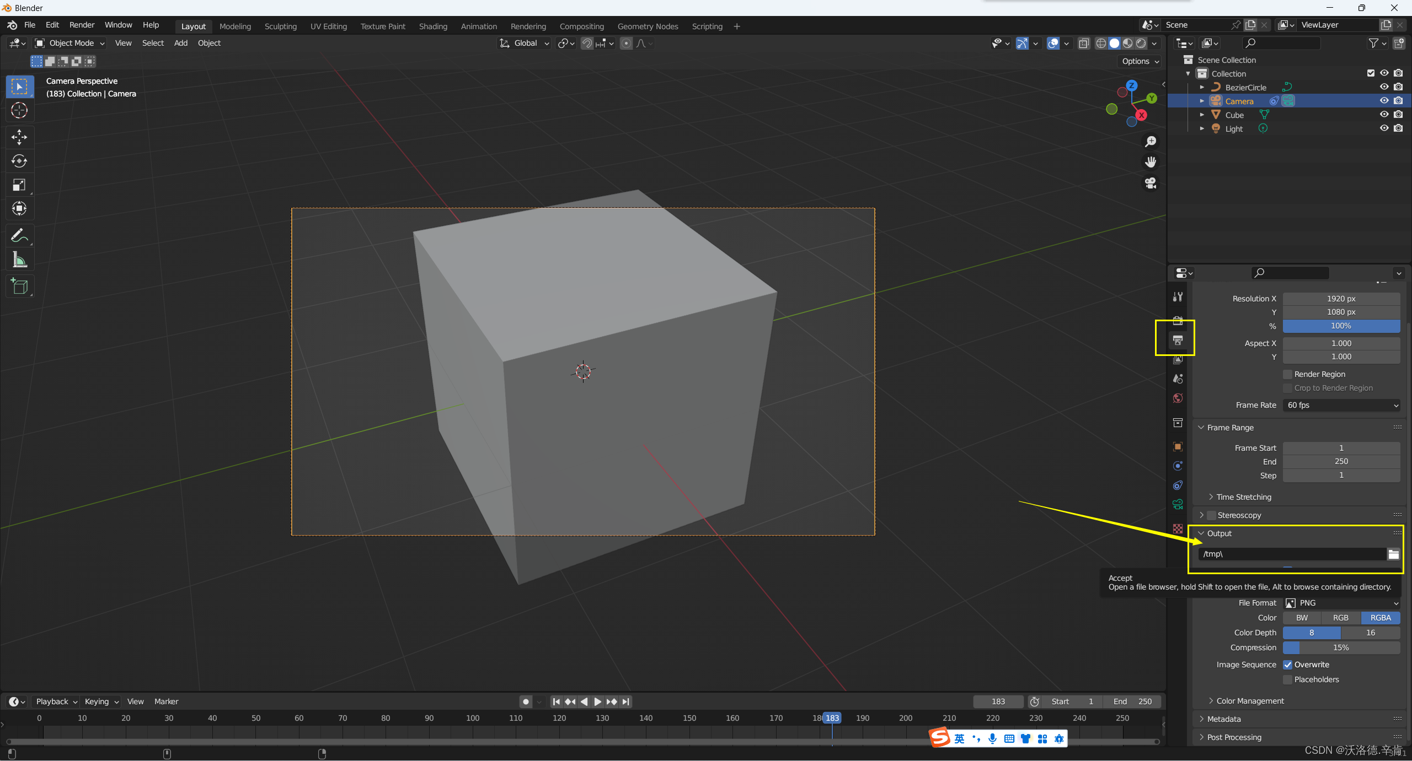Toggle RGBA color mode checkbox
The image size is (1412, 761).
(x=1380, y=618)
